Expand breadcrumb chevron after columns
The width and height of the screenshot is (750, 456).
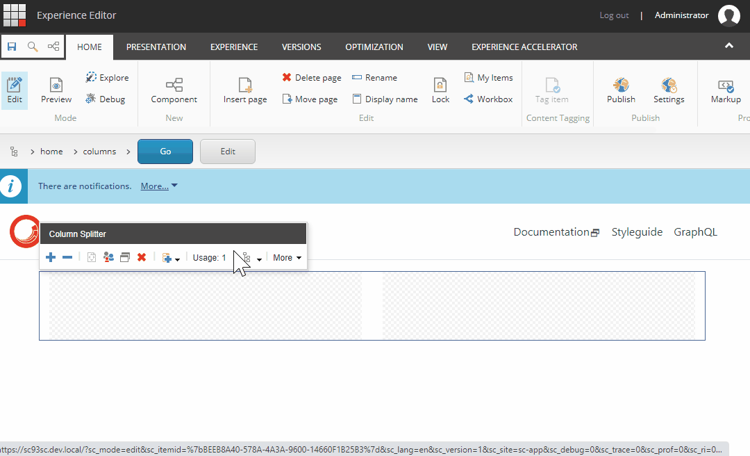[128, 152]
